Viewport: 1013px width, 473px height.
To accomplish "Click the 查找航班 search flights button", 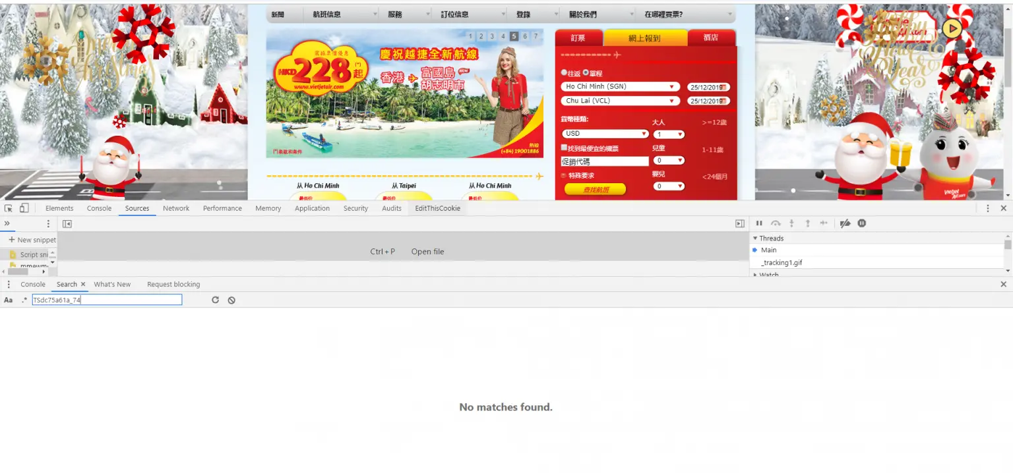I will 596,190.
